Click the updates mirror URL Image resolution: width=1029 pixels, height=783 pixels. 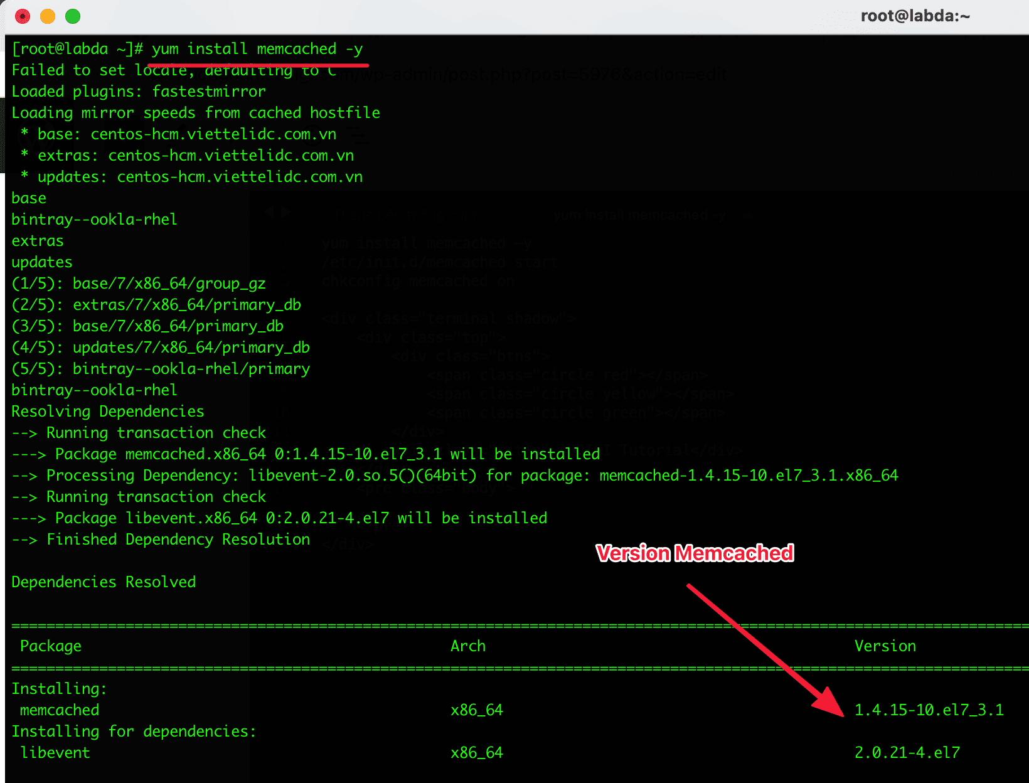239,177
